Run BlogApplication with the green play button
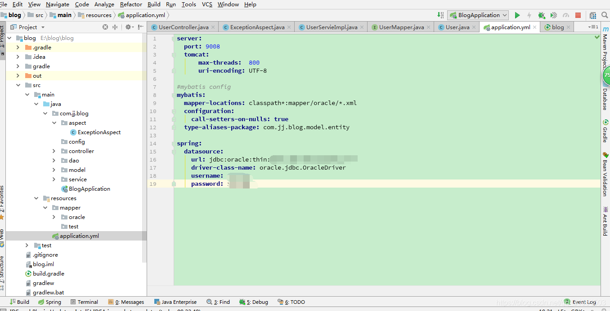 coord(517,15)
